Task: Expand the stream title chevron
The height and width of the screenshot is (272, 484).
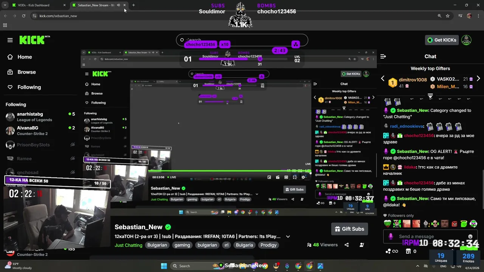Action: (288, 236)
